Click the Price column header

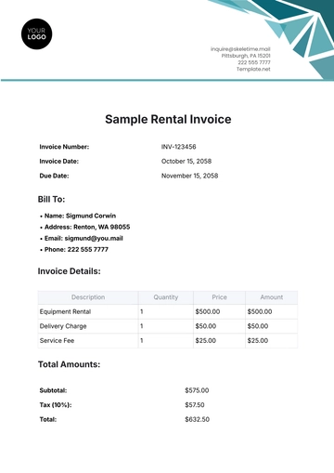point(219,297)
